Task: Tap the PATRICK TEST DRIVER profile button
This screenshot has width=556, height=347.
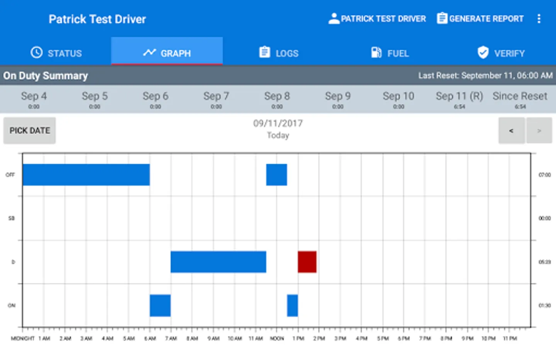Action: [377, 19]
